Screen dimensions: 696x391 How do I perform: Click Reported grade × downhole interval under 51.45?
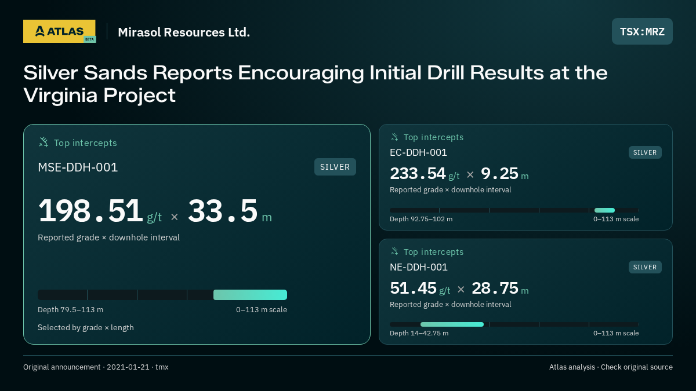point(451,304)
